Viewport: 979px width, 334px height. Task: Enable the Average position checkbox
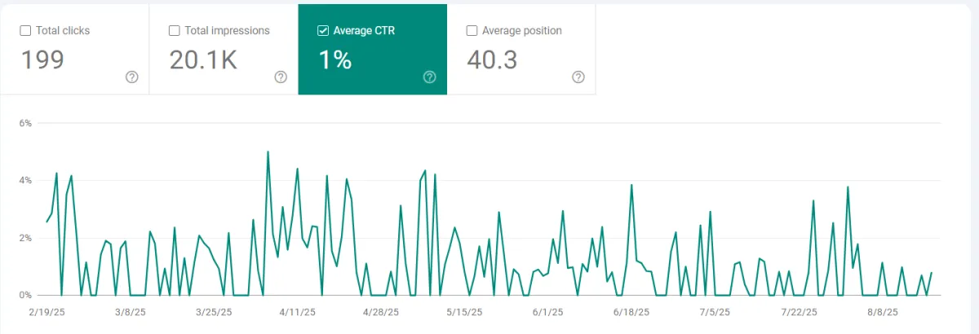472,31
